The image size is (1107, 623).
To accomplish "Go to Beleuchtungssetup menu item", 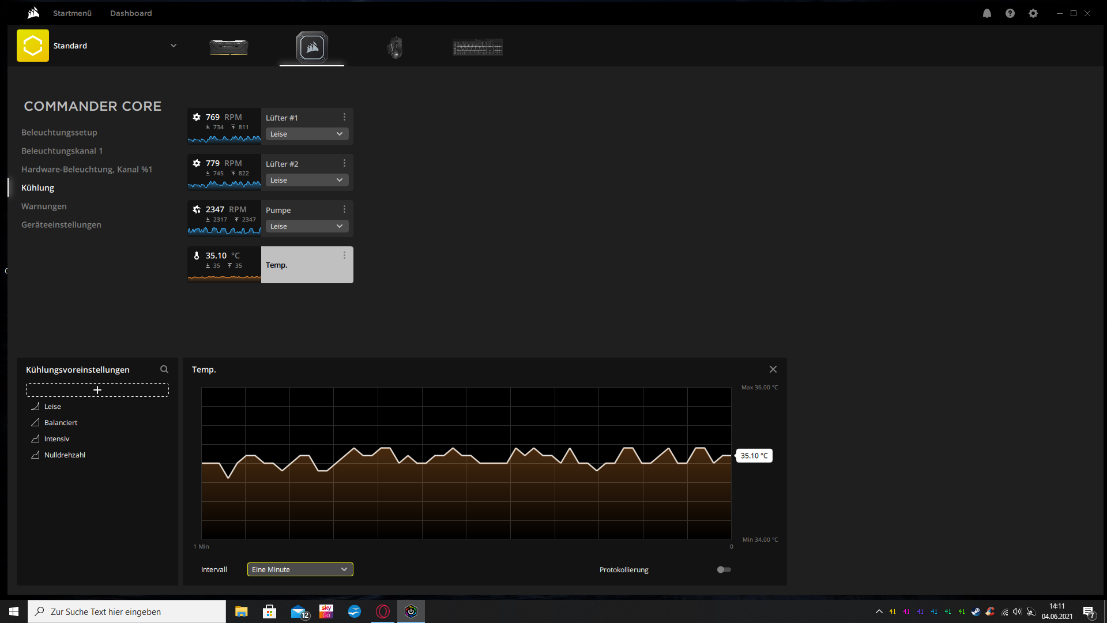I will tap(59, 132).
